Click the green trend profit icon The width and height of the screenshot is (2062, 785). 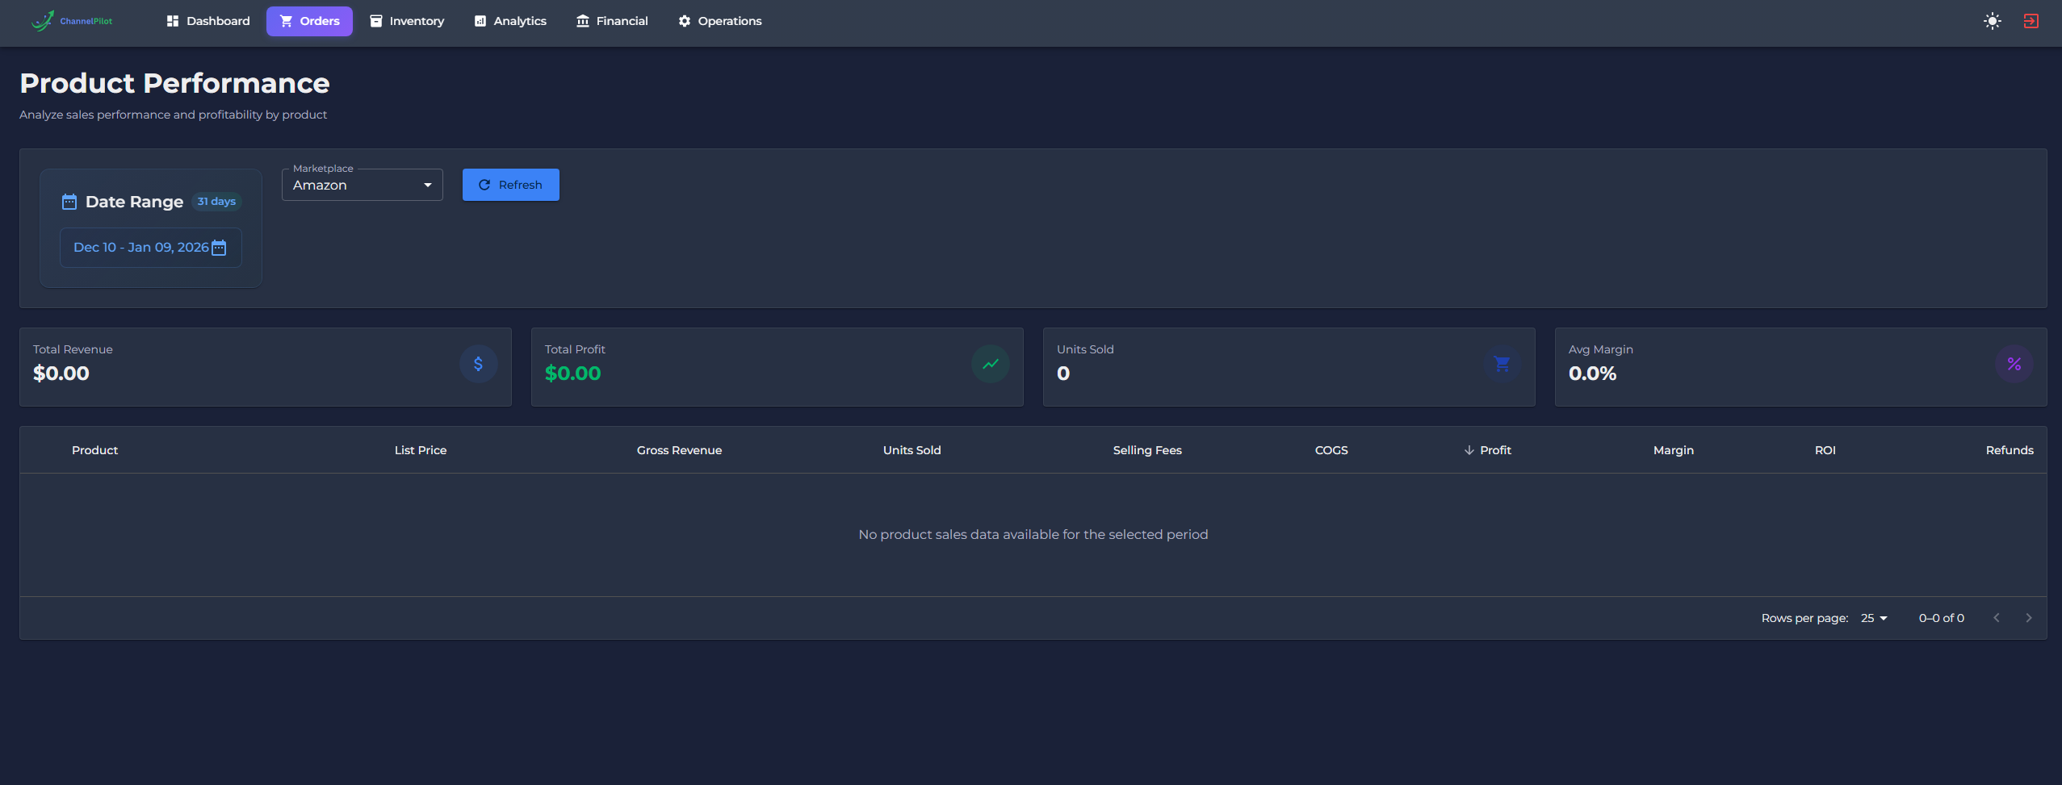990,365
